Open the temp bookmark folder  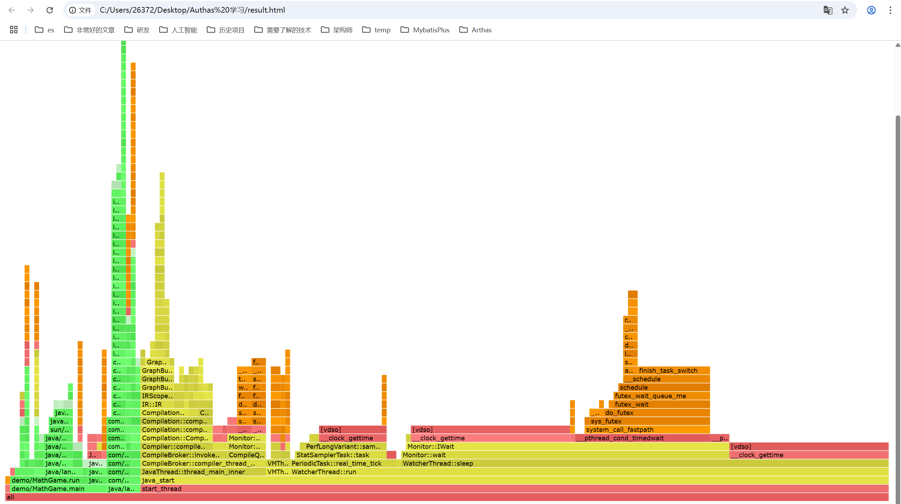[x=376, y=30]
